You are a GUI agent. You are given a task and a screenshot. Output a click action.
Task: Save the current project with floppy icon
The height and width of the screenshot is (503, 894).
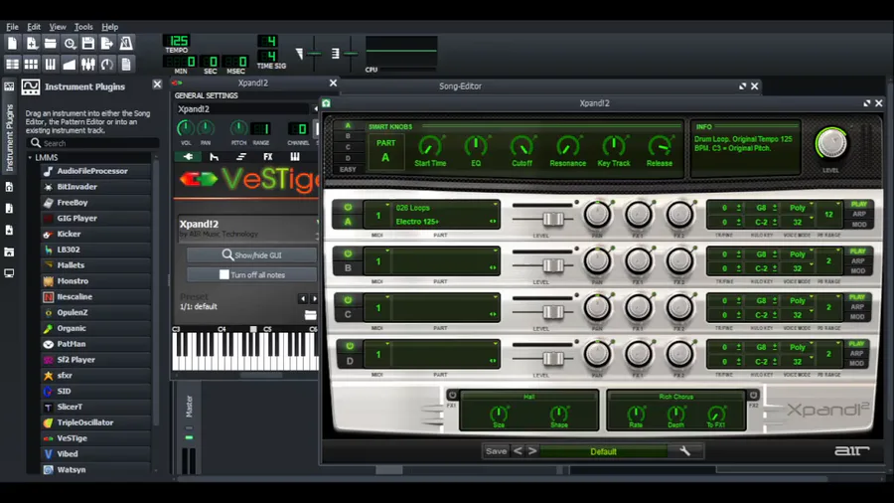[x=88, y=44]
